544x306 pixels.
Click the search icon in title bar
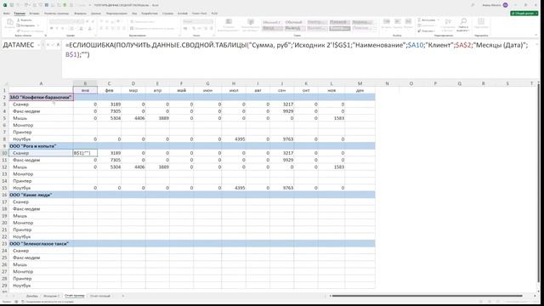coord(473,5)
